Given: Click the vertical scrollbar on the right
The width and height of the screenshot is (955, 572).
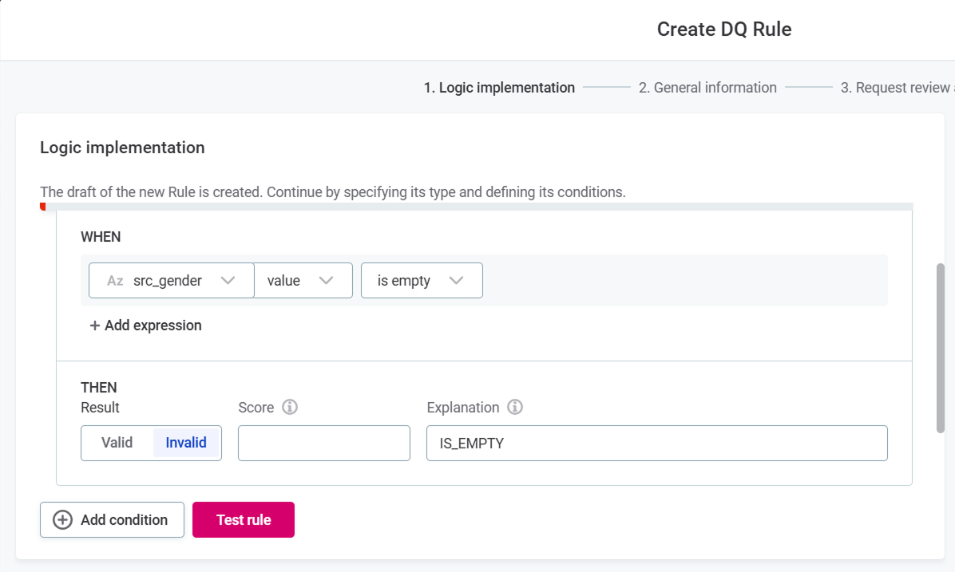Looking at the screenshot, I should [940, 348].
